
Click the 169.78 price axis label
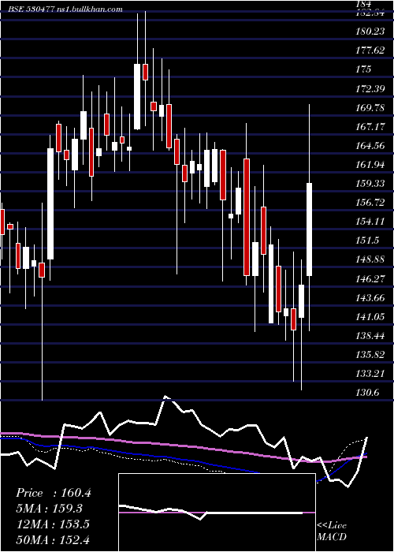click(370, 108)
